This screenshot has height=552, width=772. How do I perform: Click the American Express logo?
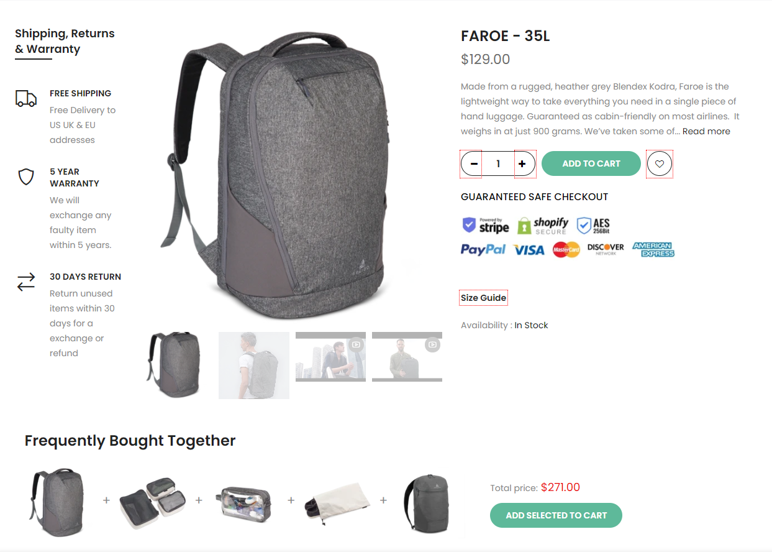[x=653, y=250]
